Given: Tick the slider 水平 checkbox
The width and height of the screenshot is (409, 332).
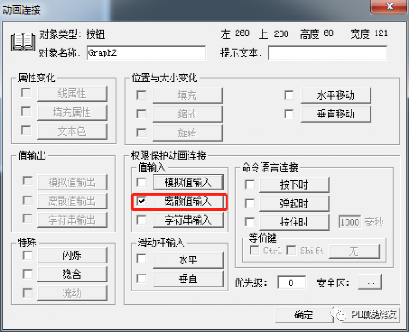Looking at the screenshot, I should 141,258.
